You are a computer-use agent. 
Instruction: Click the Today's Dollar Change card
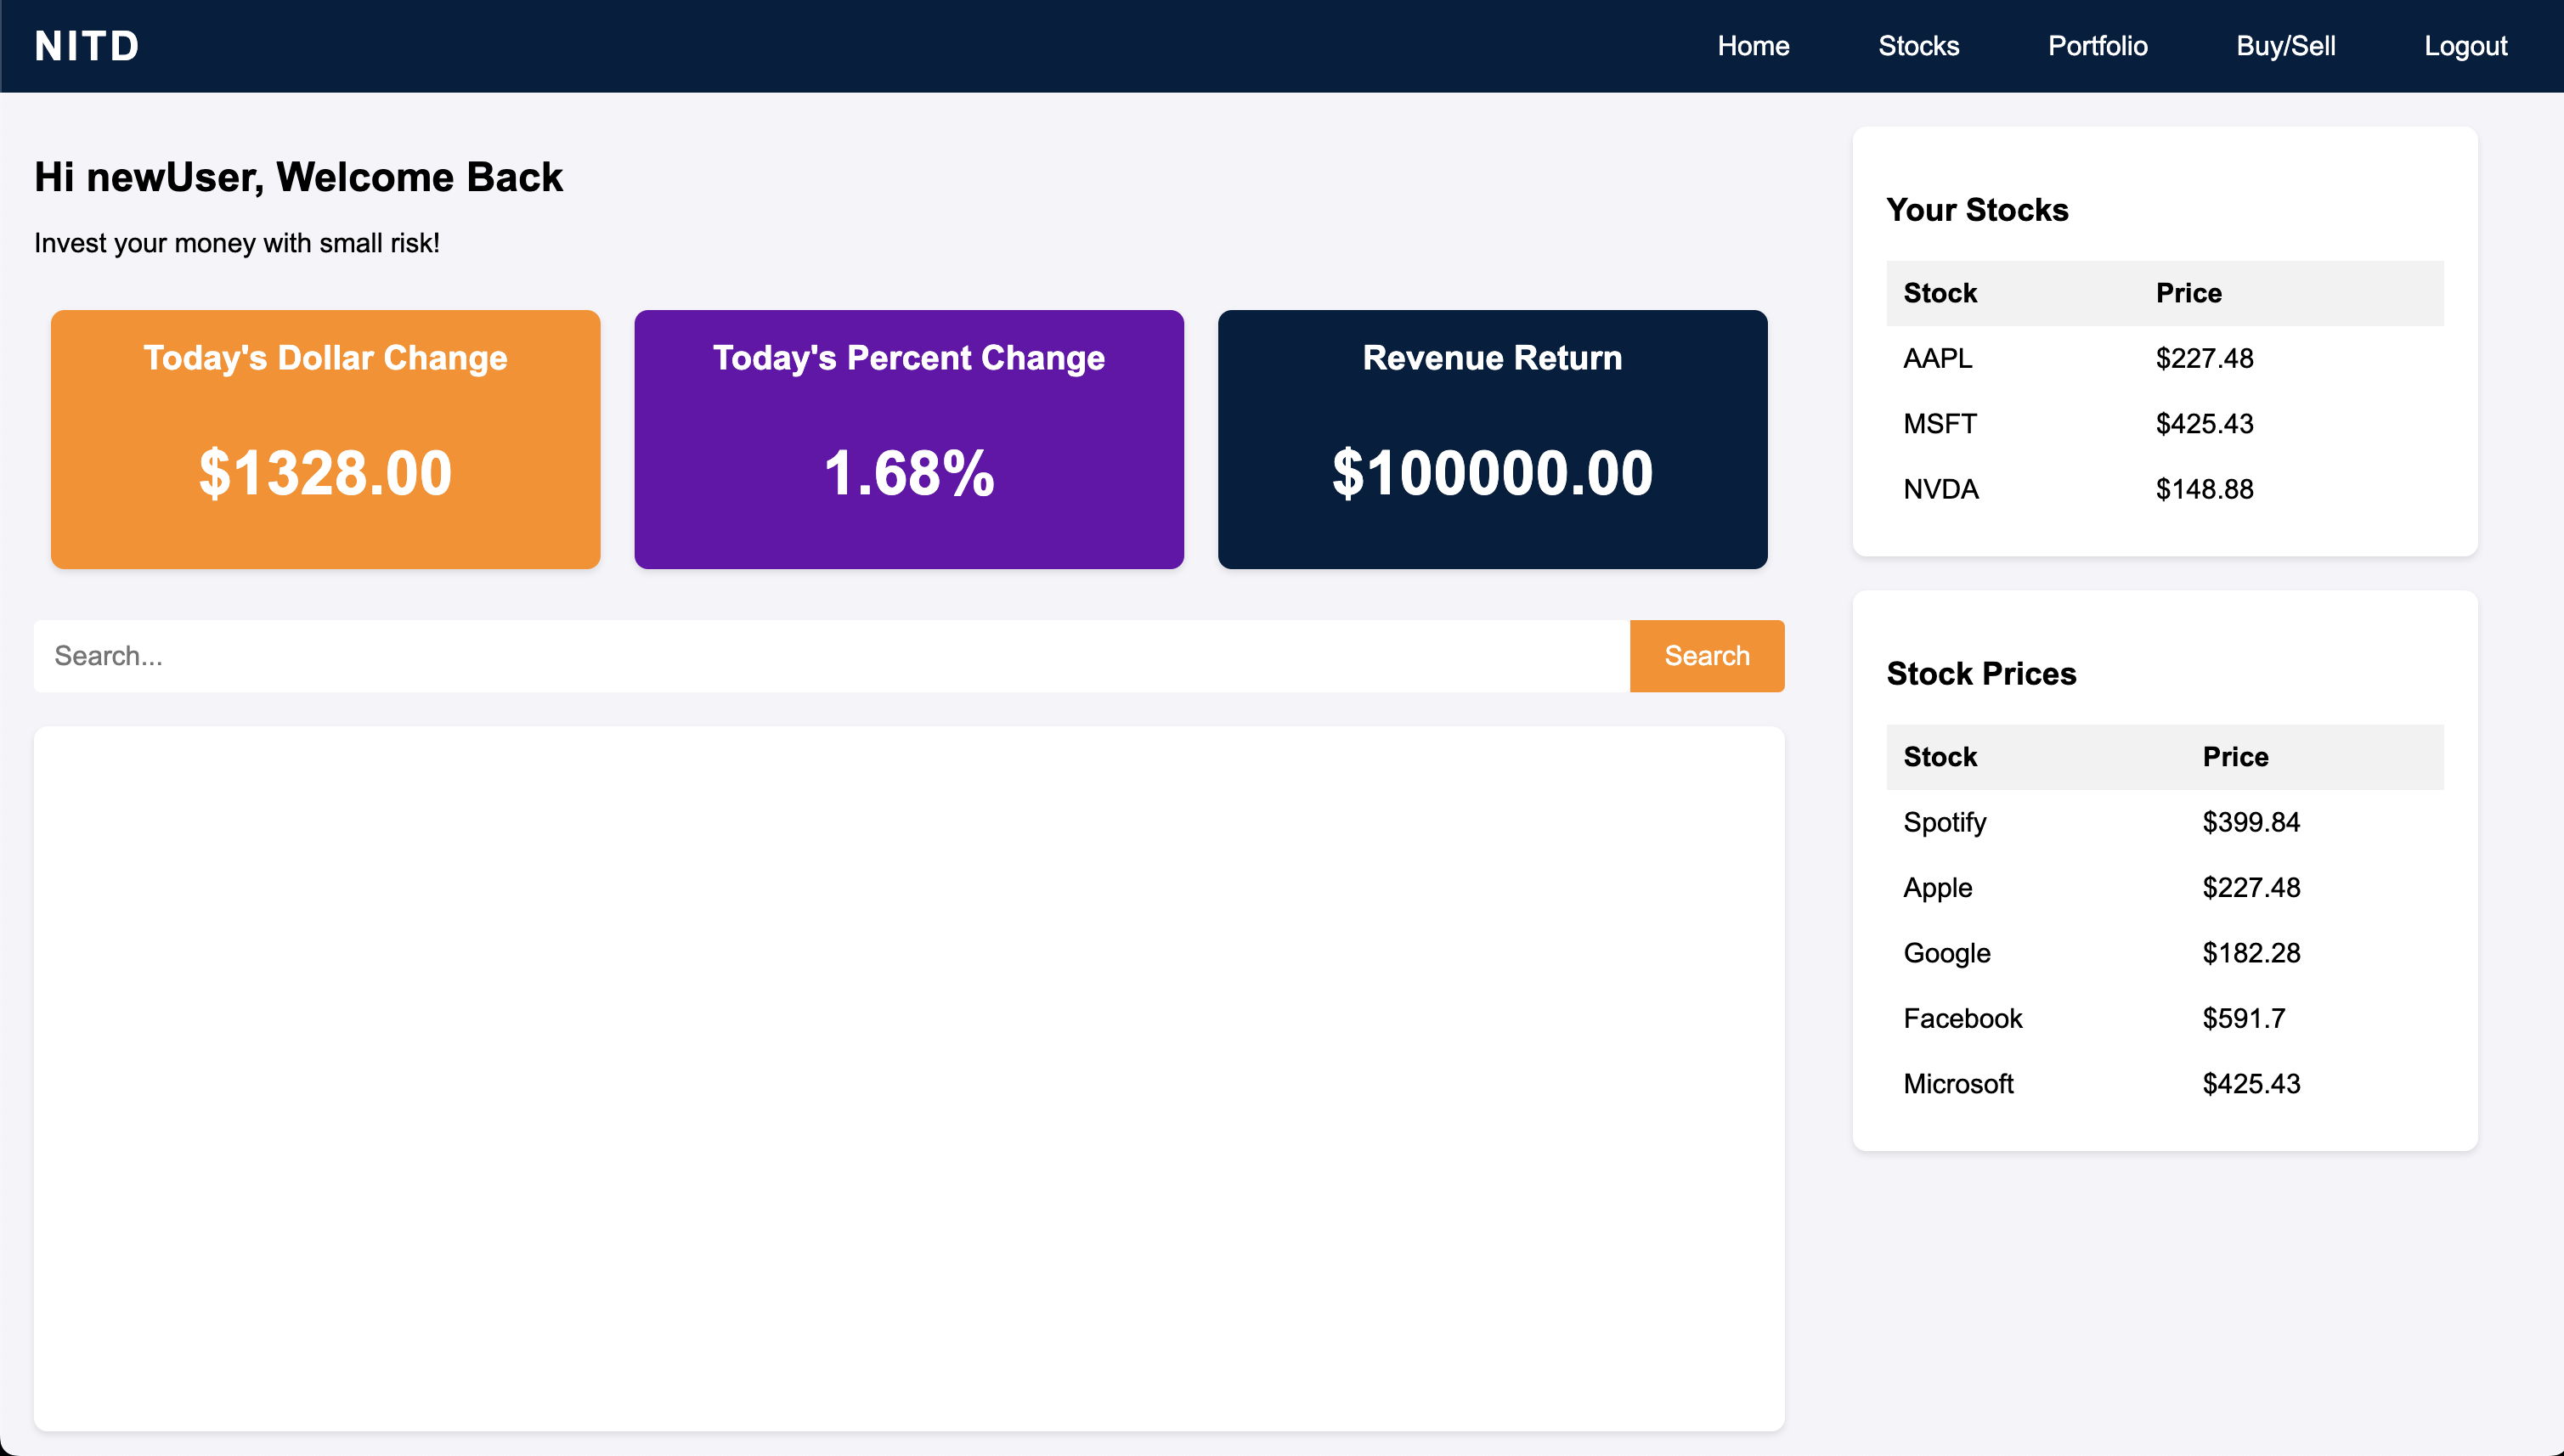click(325, 439)
